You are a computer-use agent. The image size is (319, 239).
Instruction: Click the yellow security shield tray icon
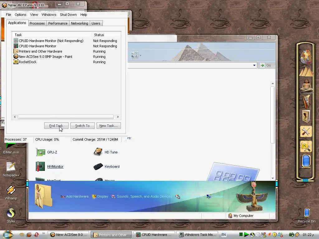(274, 235)
